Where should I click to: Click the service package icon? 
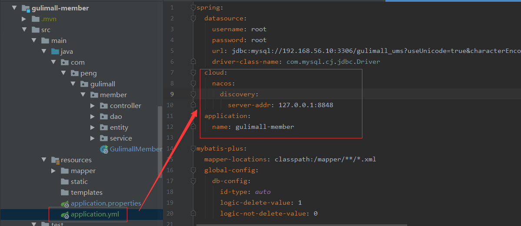[x=104, y=138]
